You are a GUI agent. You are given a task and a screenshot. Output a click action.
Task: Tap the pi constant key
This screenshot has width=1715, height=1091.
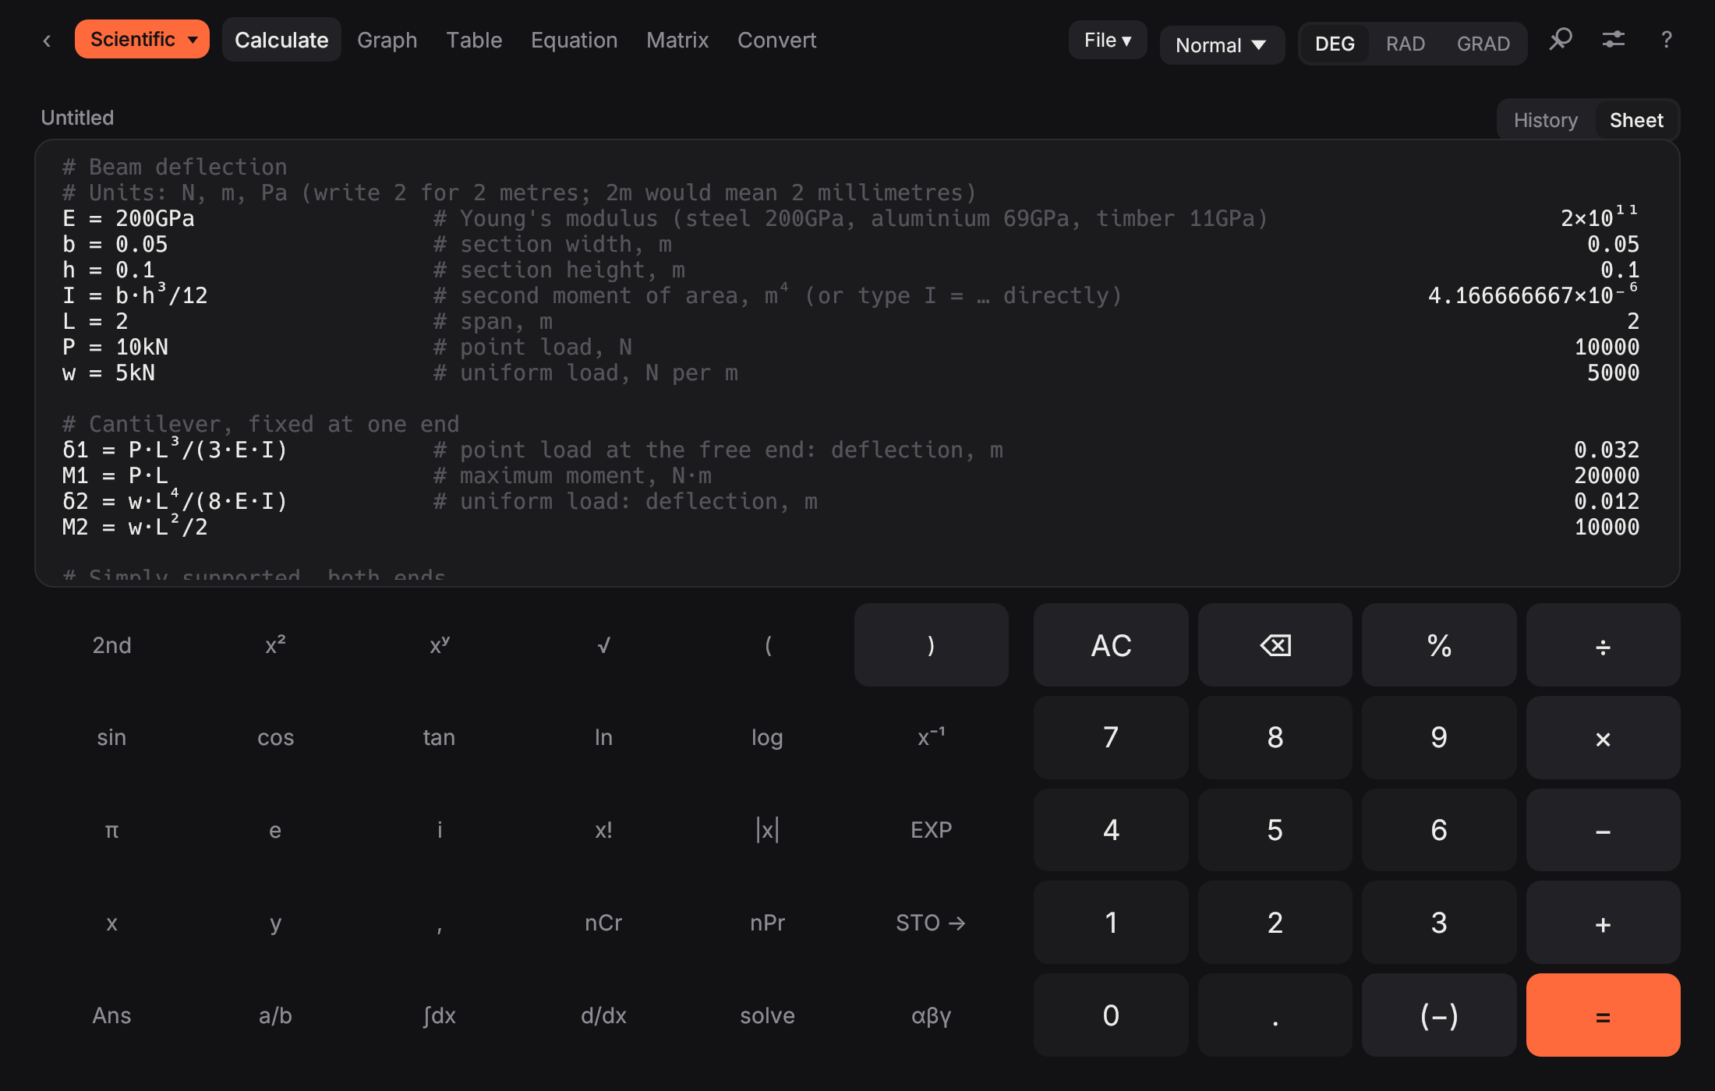[x=111, y=830]
